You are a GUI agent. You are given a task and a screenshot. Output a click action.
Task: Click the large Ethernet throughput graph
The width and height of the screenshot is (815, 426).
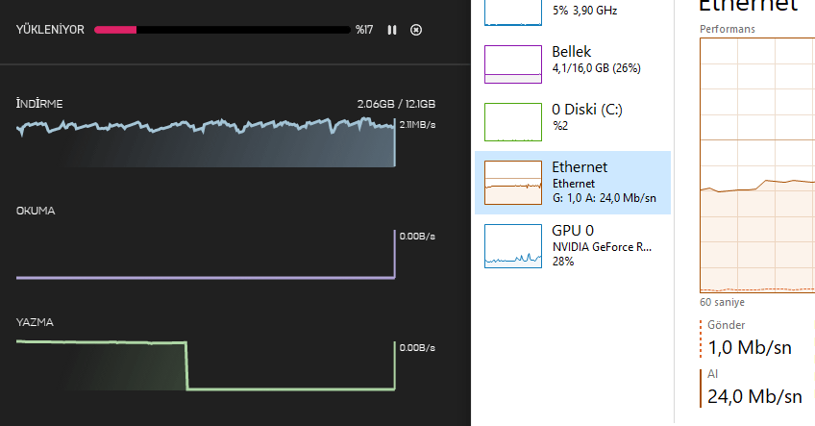pyautogui.click(x=757, y=163)
